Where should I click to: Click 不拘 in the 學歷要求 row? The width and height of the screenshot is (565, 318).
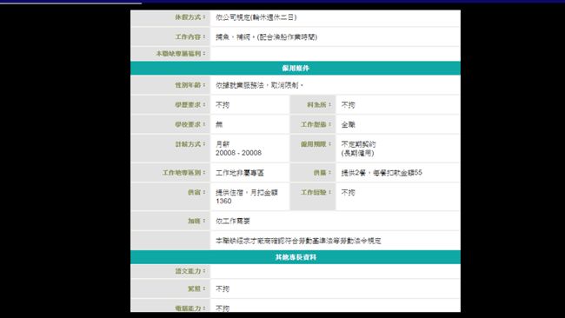click(x=223, y=105)
